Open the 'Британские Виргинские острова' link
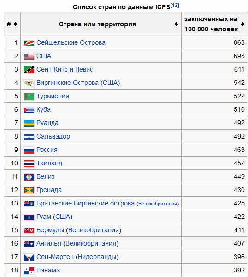The height and width of the screenshot is (277, 248). [x=85, y=203]
